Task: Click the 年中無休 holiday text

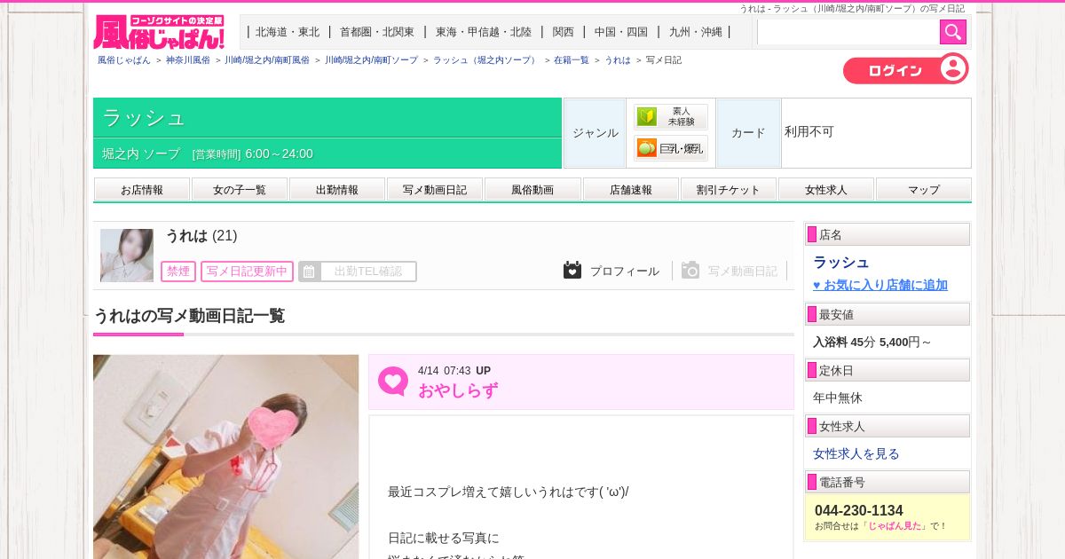Action: pos(838,398)
